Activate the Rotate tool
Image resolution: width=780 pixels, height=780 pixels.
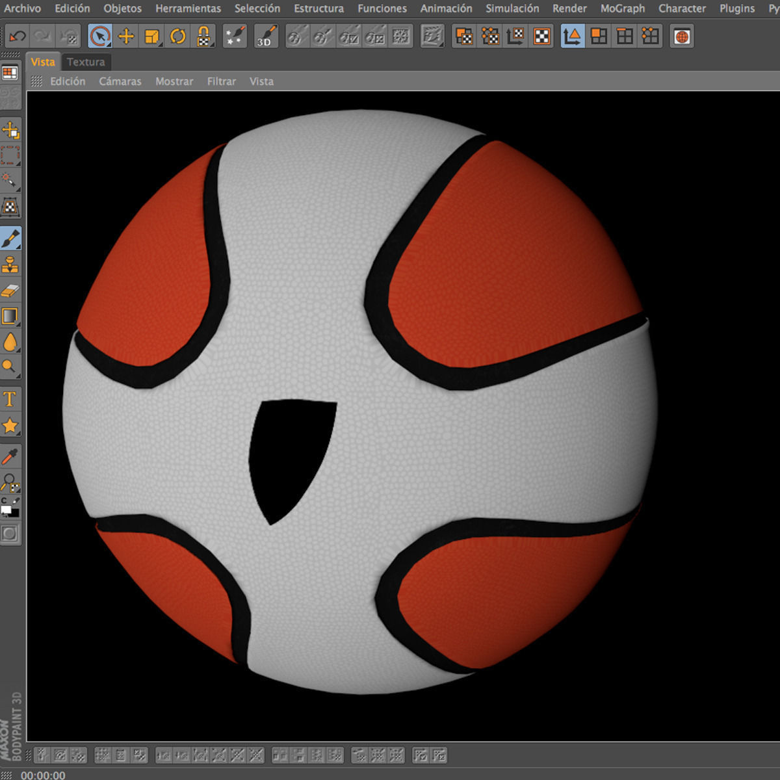(178, 36)
